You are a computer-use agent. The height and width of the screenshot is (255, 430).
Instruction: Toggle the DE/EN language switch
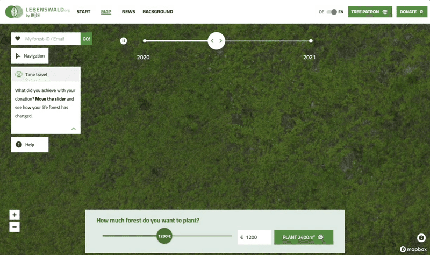pyautogui.click(x=332, y=12)
